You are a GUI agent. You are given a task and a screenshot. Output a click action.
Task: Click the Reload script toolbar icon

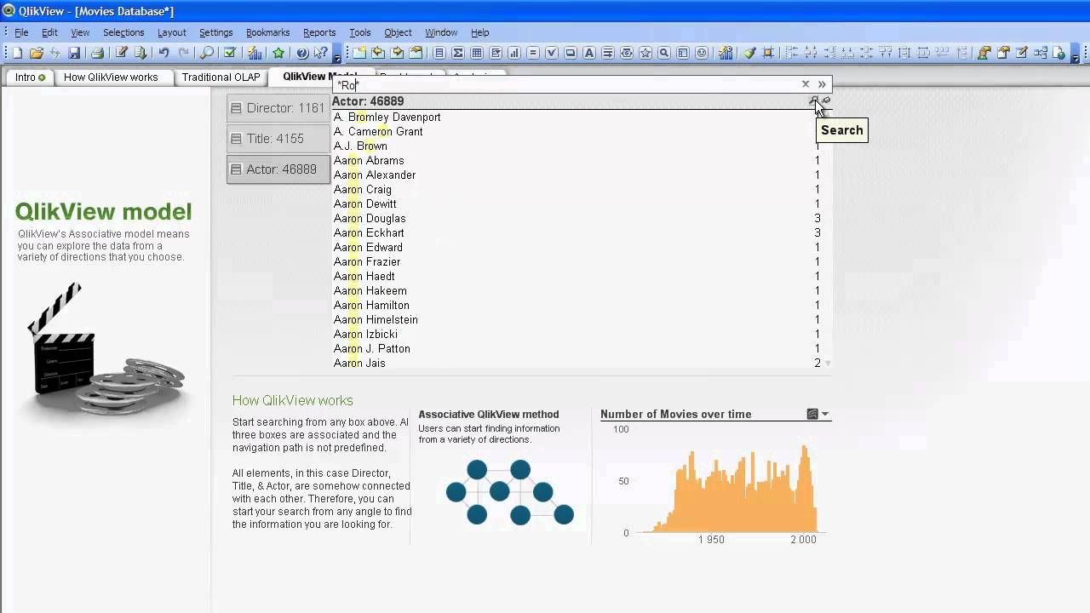coord(141,53)
